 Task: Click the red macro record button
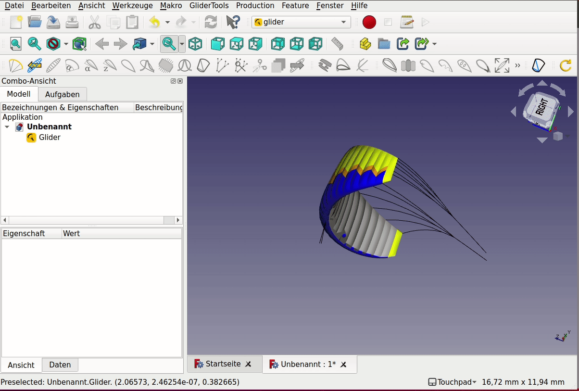coord(369,22)
